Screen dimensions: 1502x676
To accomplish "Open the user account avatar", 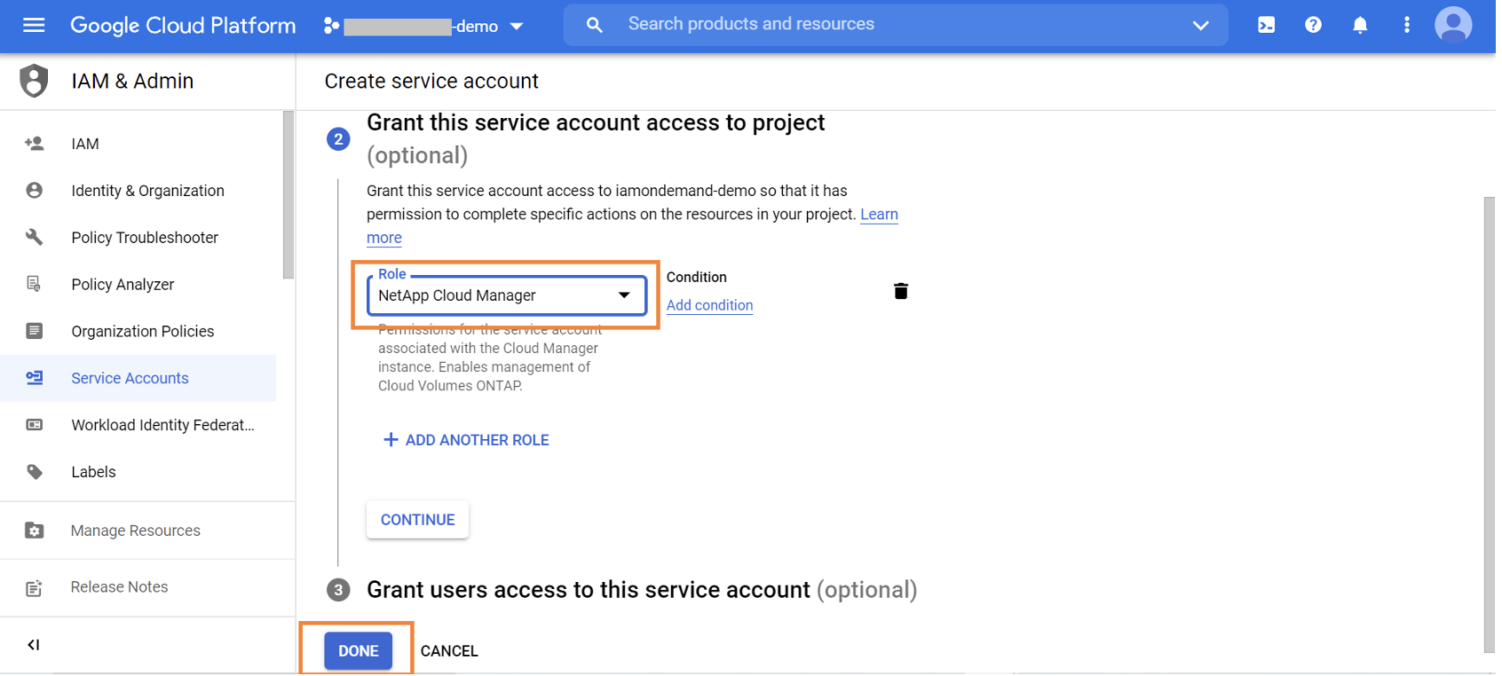I will [x=1452, y=25].
